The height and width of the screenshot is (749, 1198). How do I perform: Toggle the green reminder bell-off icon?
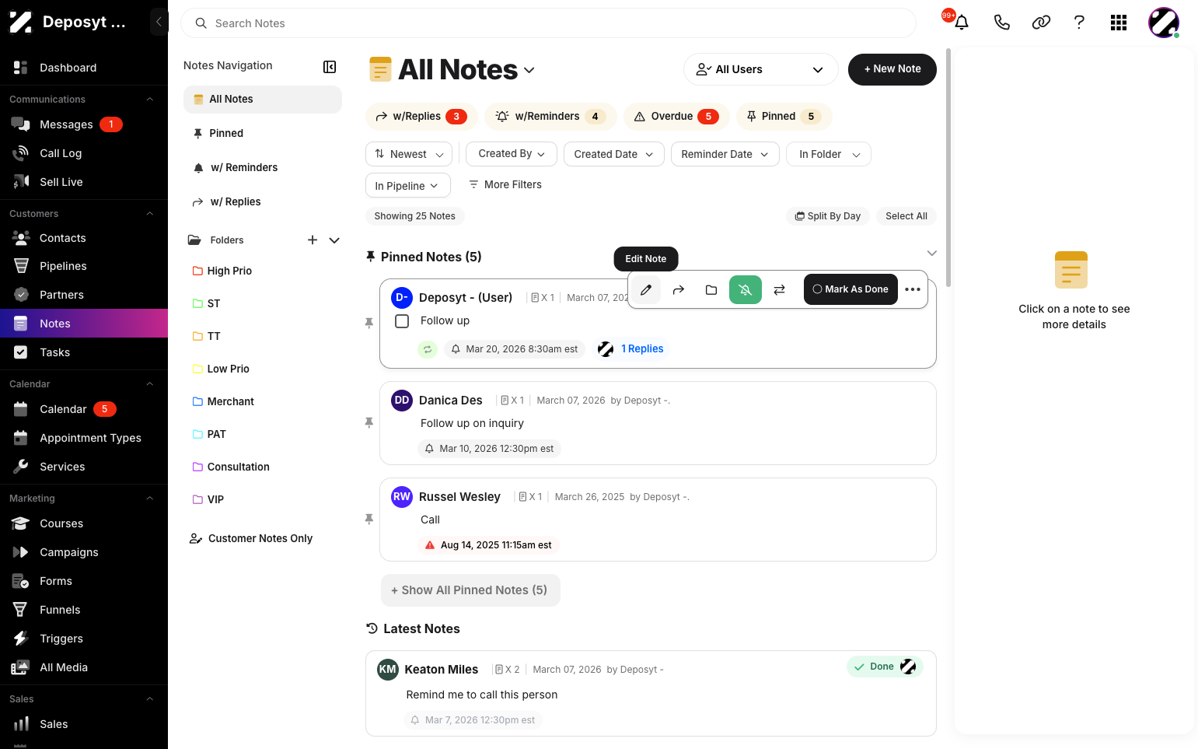[746, 290]
